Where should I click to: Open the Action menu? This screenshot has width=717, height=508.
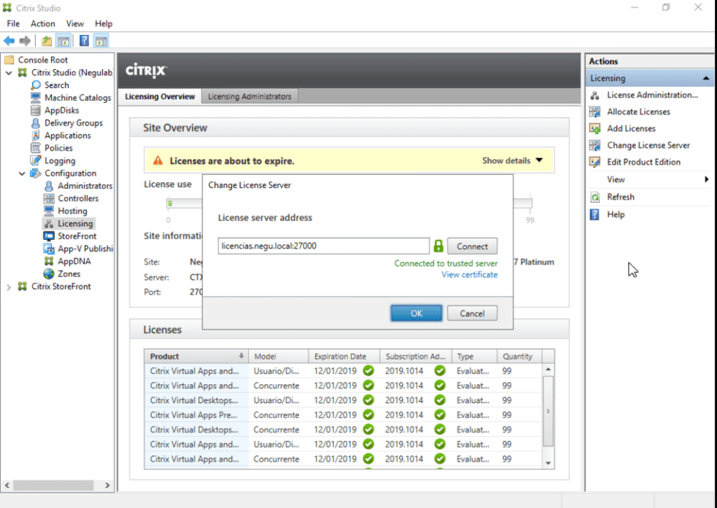click(x=42, y=23)
